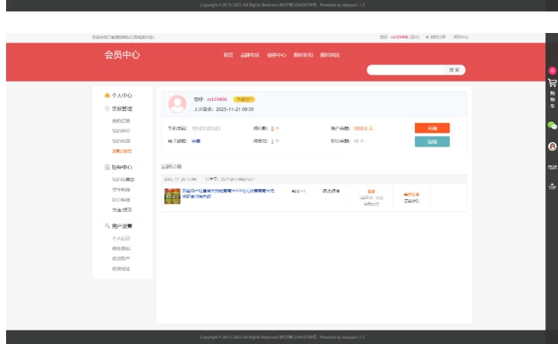558x344 pixels.
Task: Click the 财务中心 section heading
Action: (122, 167)
